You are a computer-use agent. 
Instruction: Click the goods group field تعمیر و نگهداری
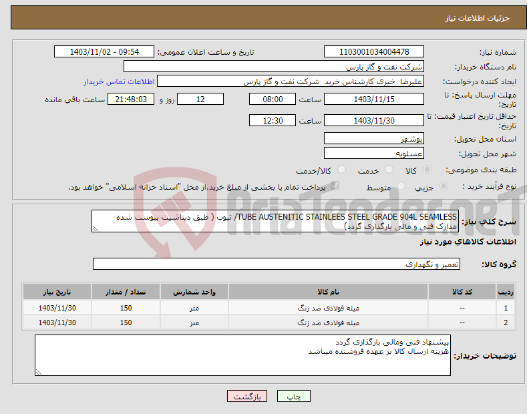[277, 264]
